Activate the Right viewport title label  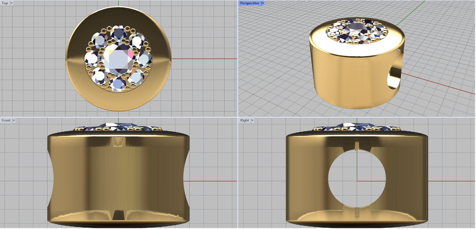point(245,120)
